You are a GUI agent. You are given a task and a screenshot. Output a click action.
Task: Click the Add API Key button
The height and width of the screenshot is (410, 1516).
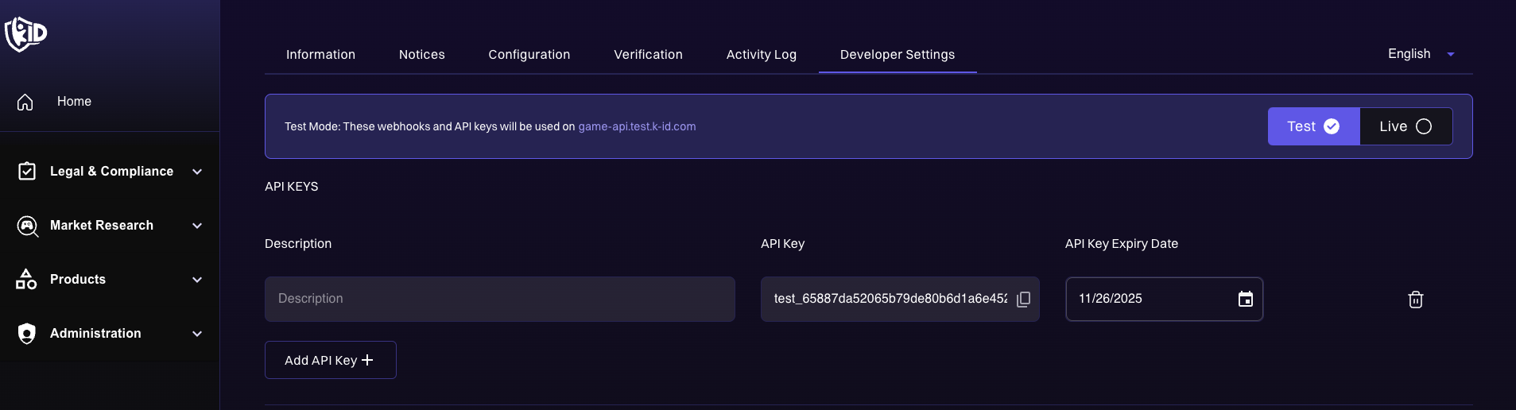coord(330,360)
